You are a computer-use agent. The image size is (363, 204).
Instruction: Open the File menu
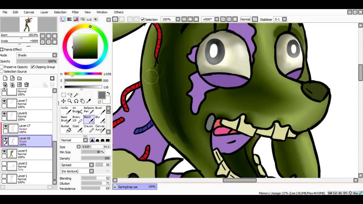(5, 12)
